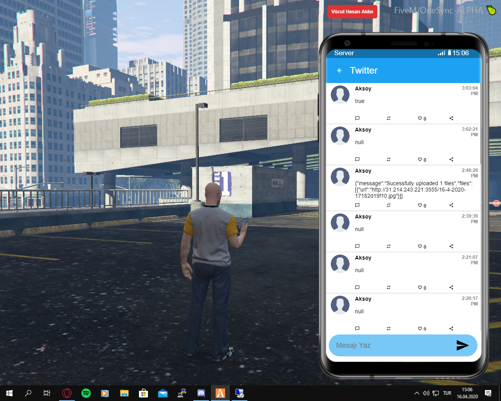Open Spotify from the taskbar

[86, 393]
